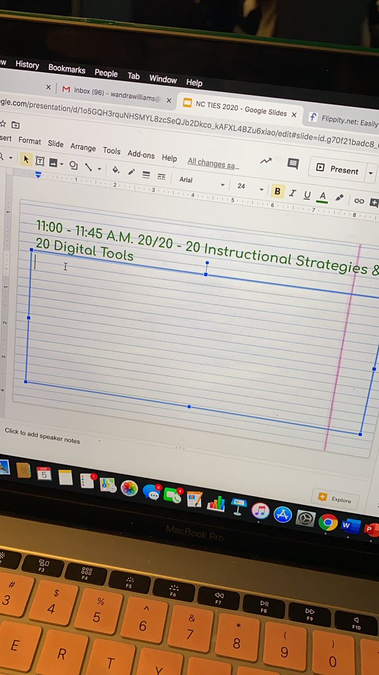Open the activity dashboard trend icon
Screen dimensions: 379x675
[x=266, y=161]
